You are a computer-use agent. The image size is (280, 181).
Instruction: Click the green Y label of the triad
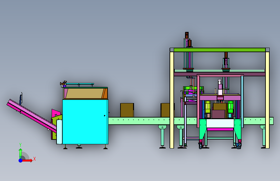click(20, 145)
